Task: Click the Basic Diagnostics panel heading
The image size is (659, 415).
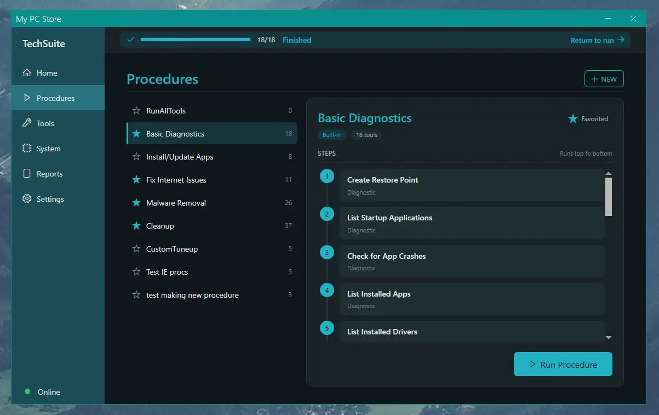Action: [365, 118]
